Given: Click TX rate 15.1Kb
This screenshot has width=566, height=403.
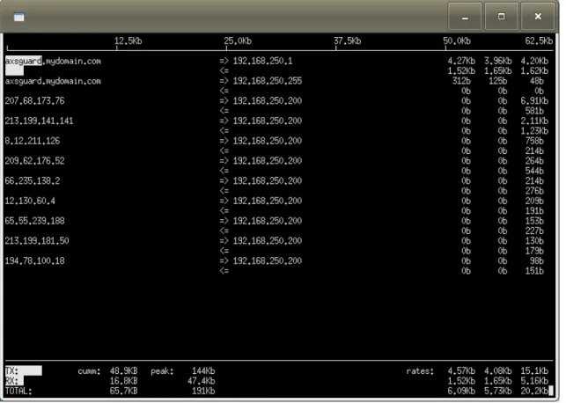Looking at the screenshot, I should coord(534,371).
